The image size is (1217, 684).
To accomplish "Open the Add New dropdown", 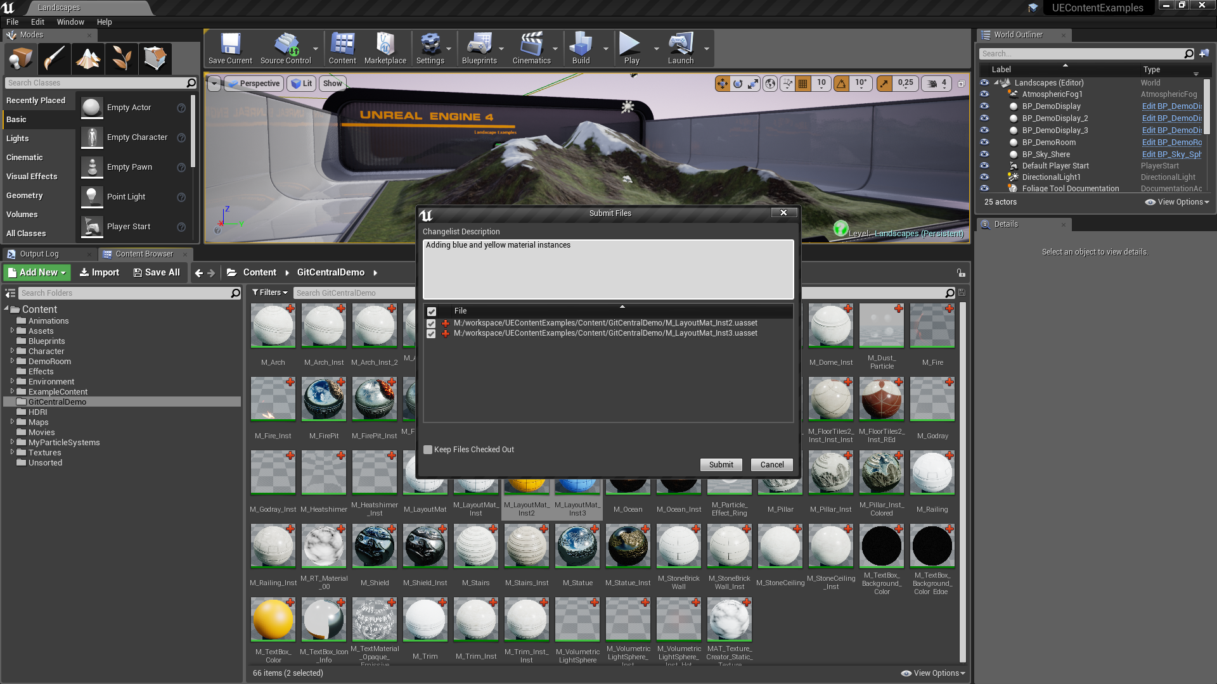I will click(37, 272).
